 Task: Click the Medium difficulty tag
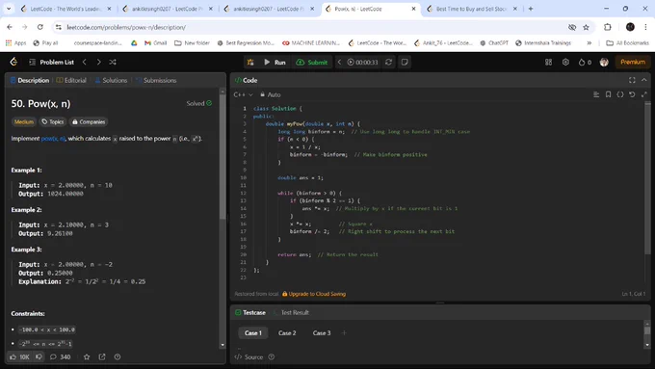point(24,122)
